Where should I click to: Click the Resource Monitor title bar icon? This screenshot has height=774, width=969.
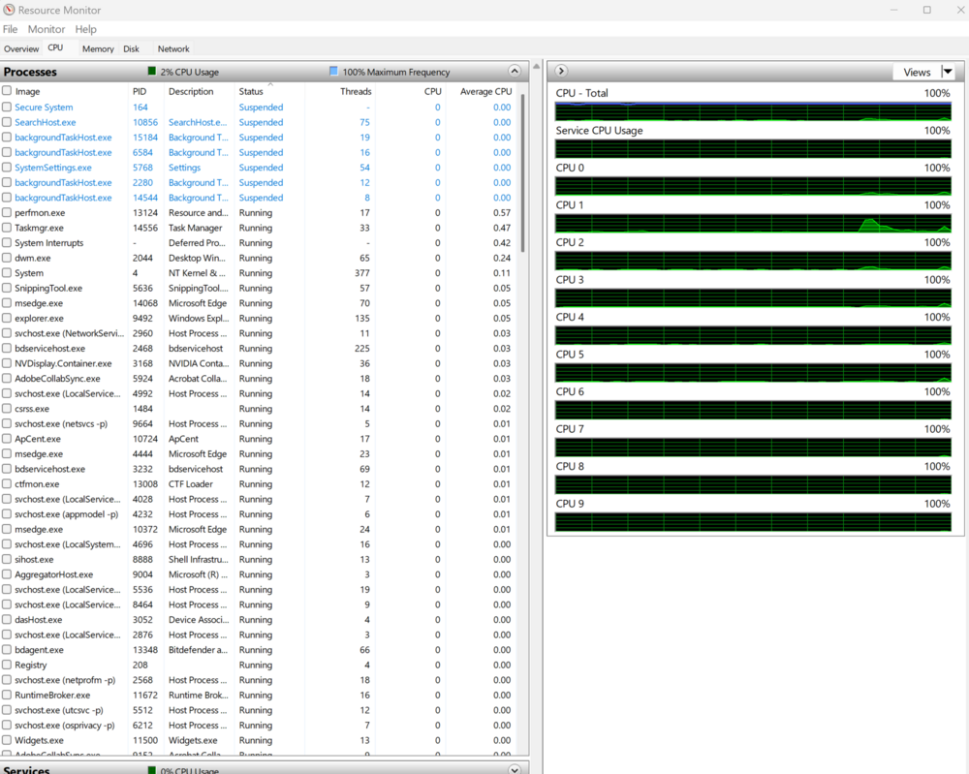pyautogui.click(x=9, y=10)
